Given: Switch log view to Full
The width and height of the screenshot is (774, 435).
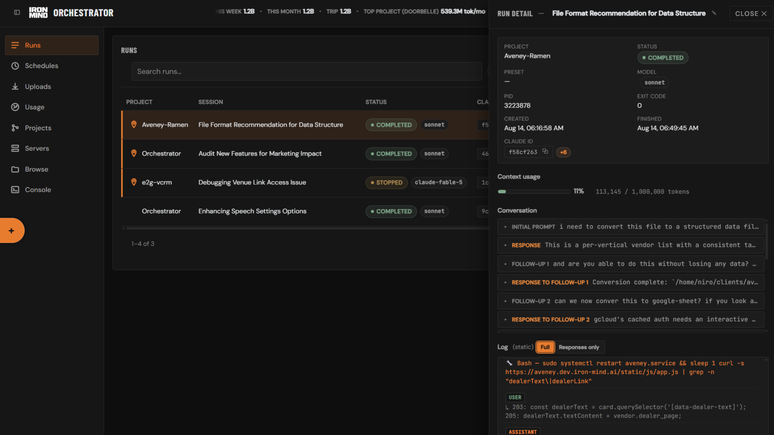Looking at the screenshot, I should click(545, 347).
